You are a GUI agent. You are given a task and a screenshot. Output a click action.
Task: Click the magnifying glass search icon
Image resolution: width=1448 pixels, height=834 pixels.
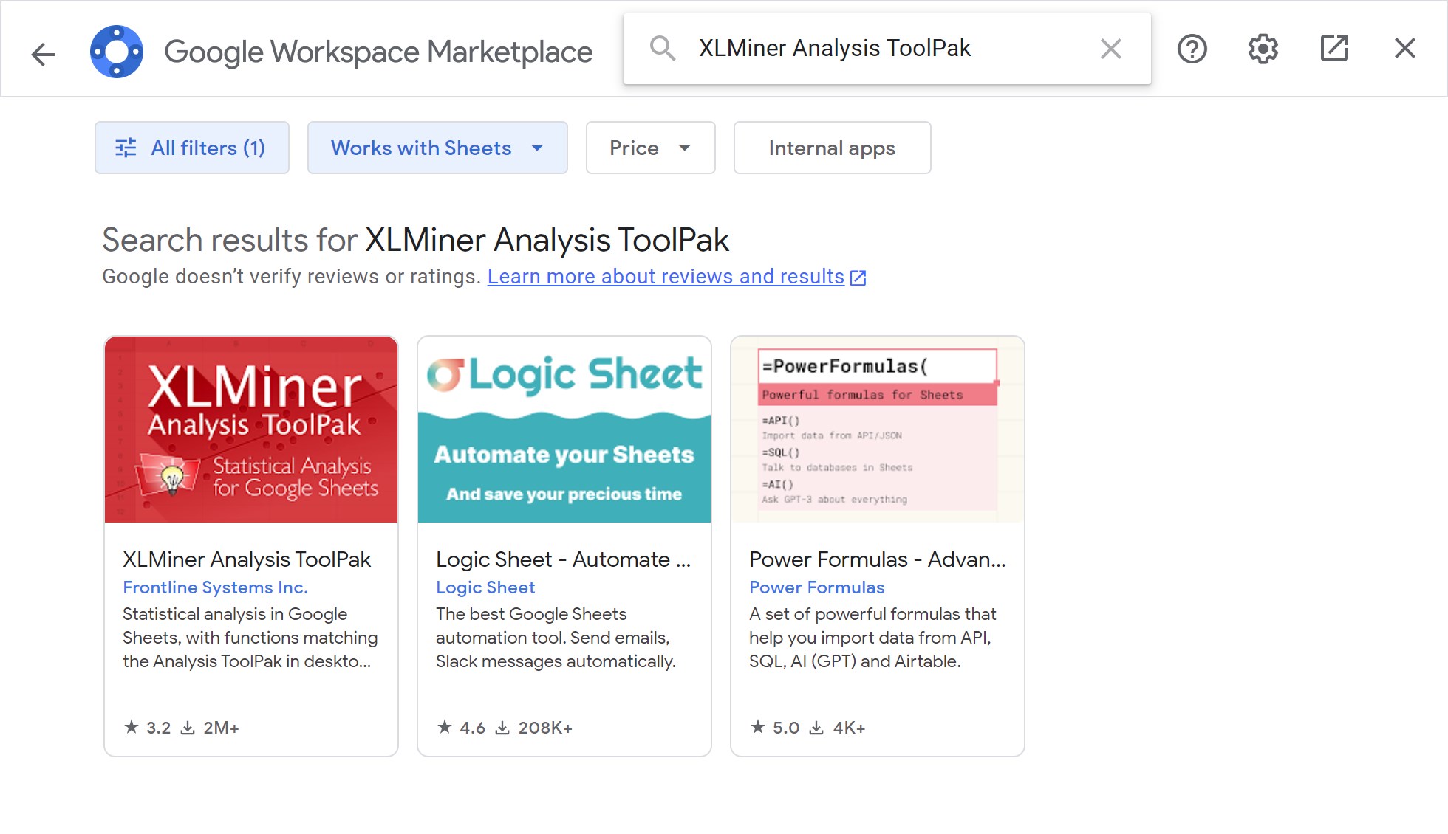coord(662,49)
